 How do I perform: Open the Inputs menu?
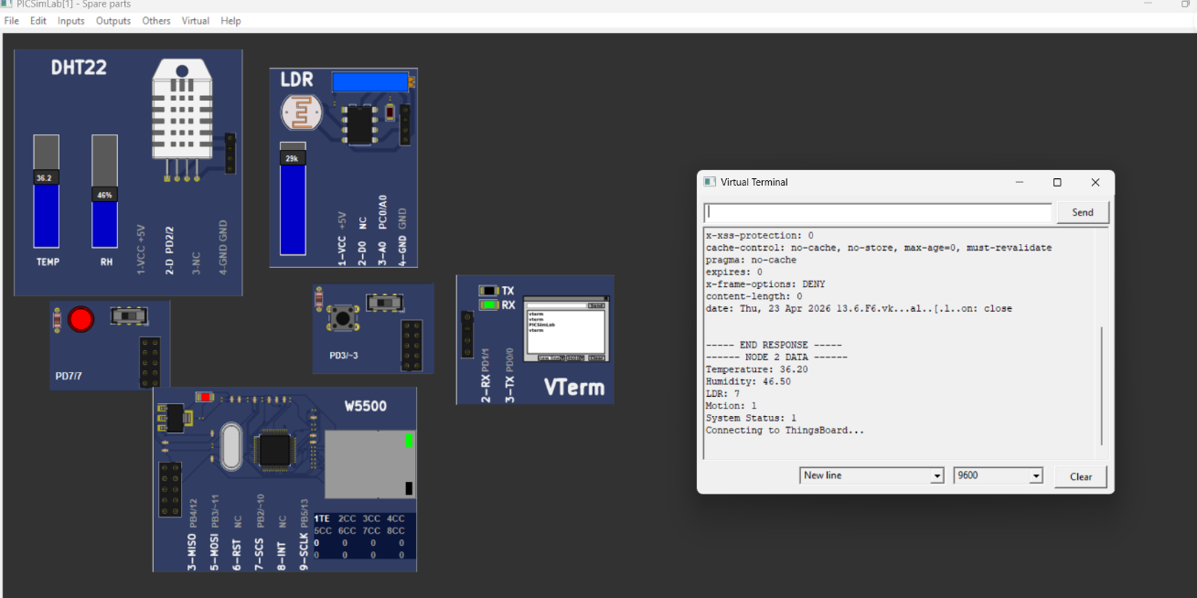(71, 21)
